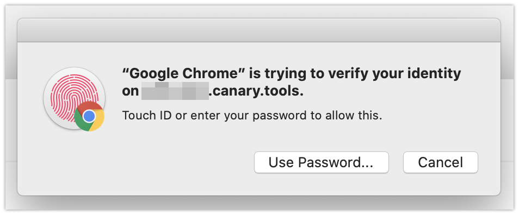This screenshot has height=215, width=519.
Task: Click the quoted "Google Chrome" text in heading
Action: pos(184,73)
